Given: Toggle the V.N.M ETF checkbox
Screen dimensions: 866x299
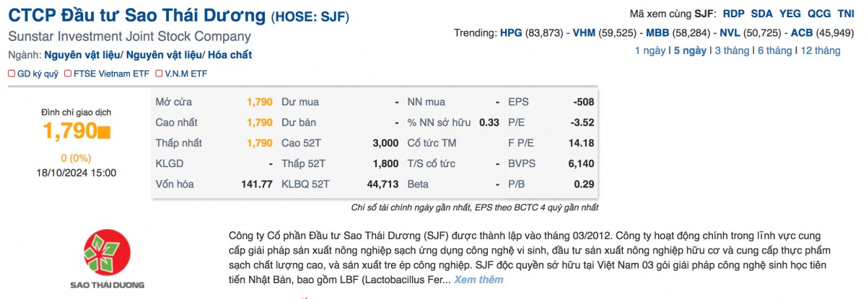Looking at the screenshot, I should tap(159, 73).
